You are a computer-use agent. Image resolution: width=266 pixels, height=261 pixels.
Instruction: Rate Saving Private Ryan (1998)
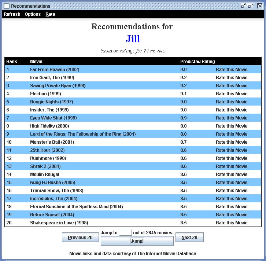pos(232,86)
